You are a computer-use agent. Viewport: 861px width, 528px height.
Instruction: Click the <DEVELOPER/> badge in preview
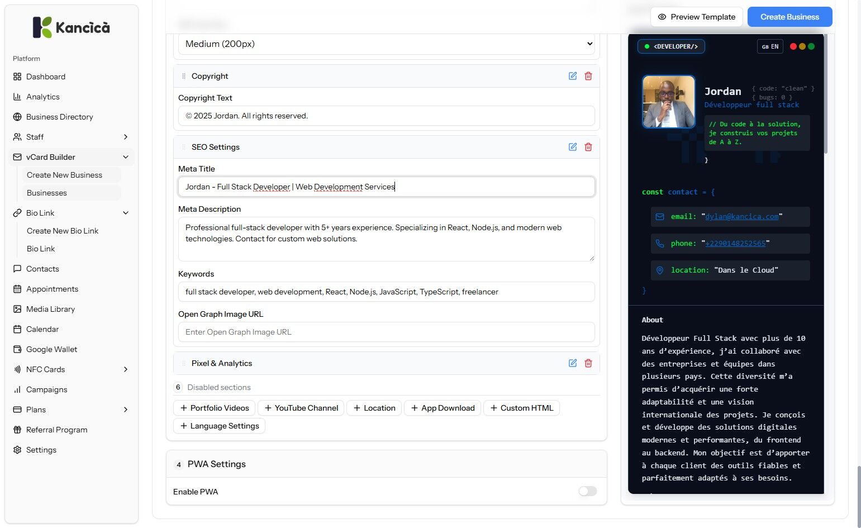point(671,46)
